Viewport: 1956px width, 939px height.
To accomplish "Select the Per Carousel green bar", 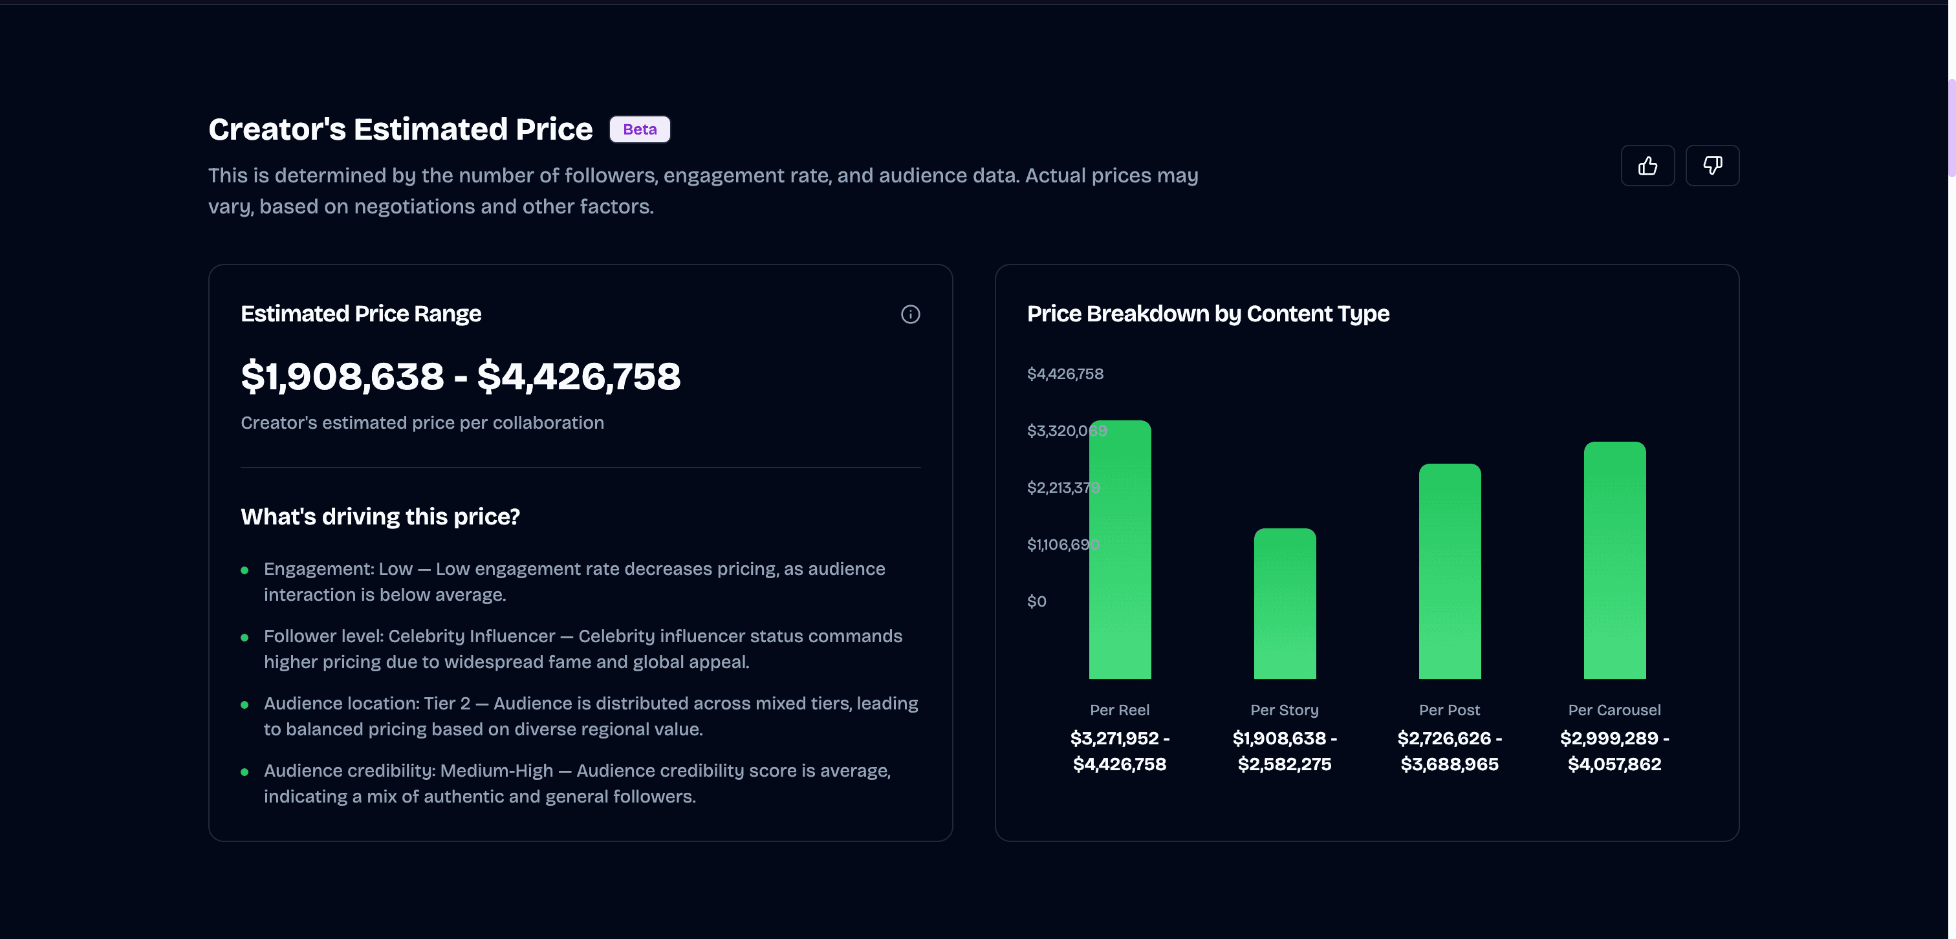I will click(x=1614, y=560).
